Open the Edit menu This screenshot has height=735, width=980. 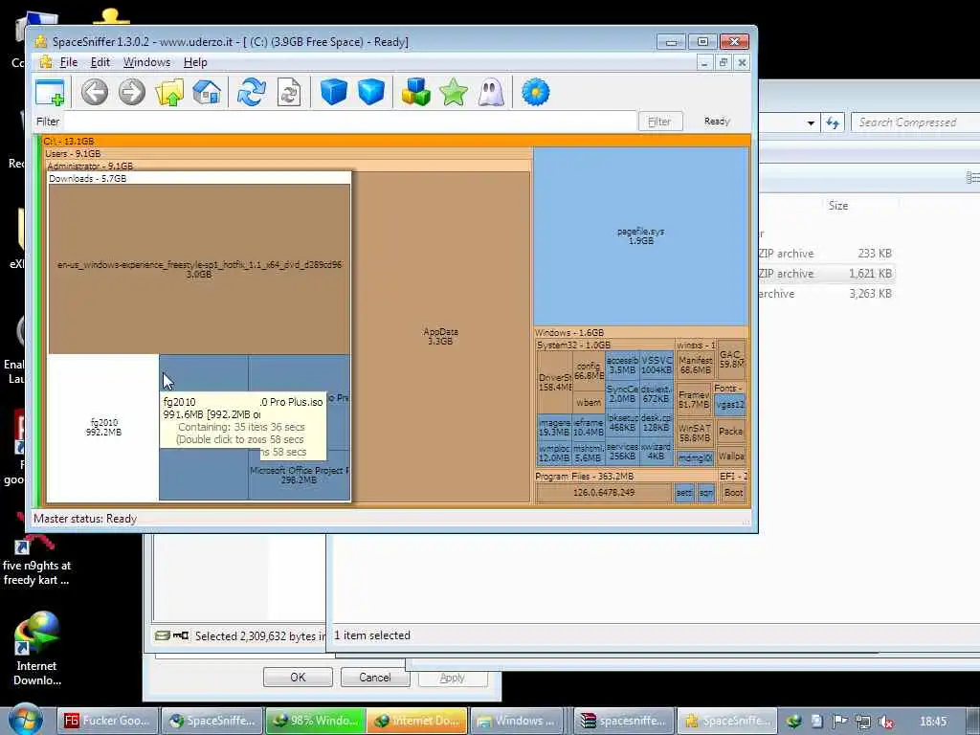coord(100,62)
